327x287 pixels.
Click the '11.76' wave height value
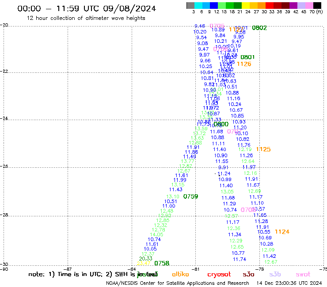244,145
